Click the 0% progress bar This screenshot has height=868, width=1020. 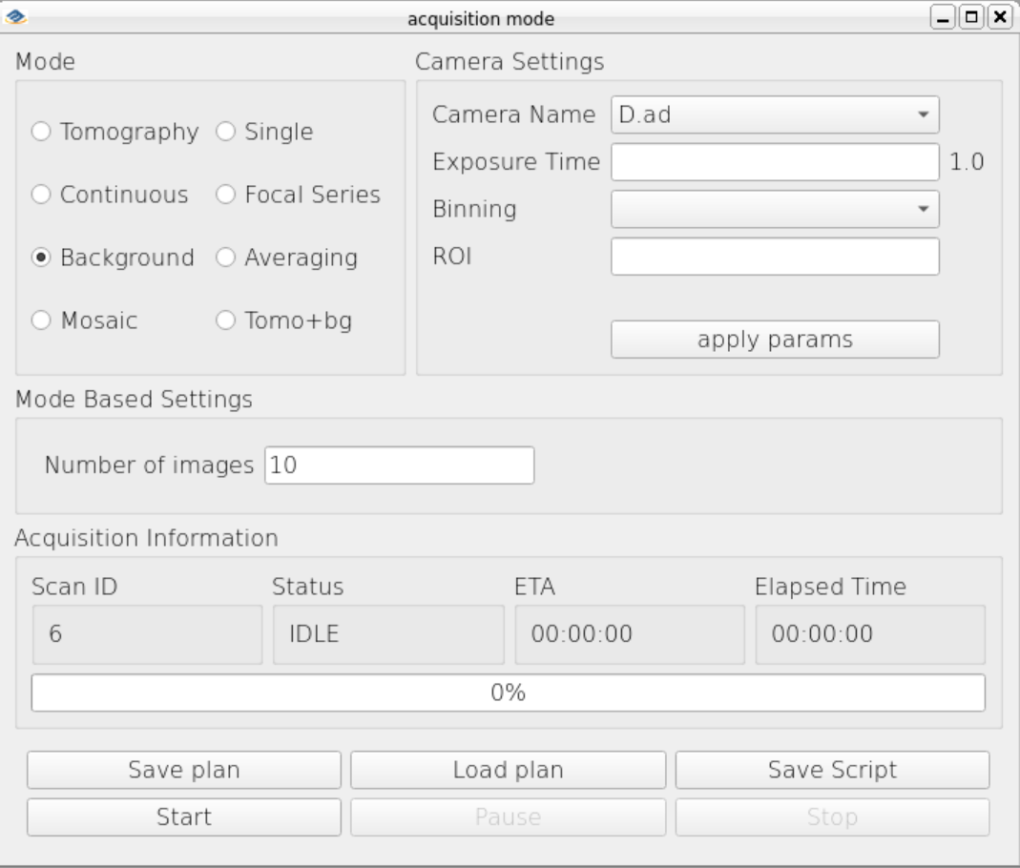pos(508,693)
